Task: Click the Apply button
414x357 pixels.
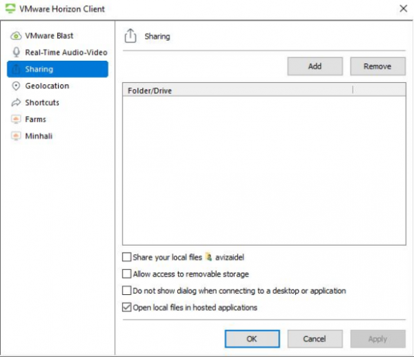Action: [x=378, y=339]
